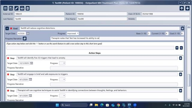Show hidden system tray icons chevron

click(x=166, y=105)
